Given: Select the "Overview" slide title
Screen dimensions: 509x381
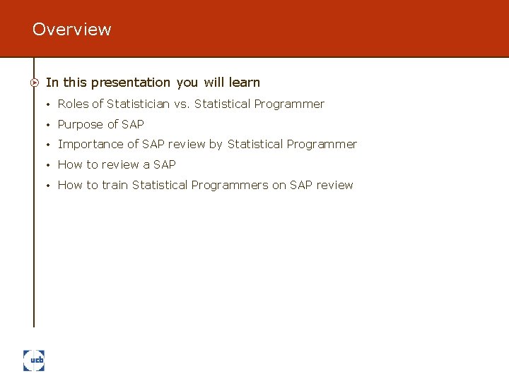Looking at the screenshot, I should pyautogui.click(x=72, y=30).
